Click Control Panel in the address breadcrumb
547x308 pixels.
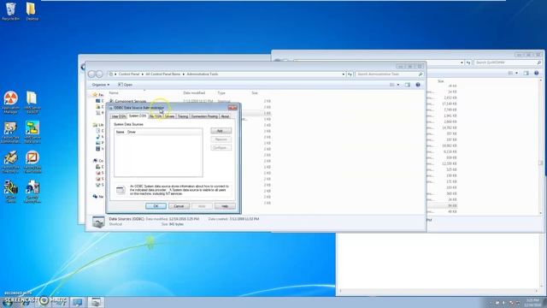pos(129,74)
